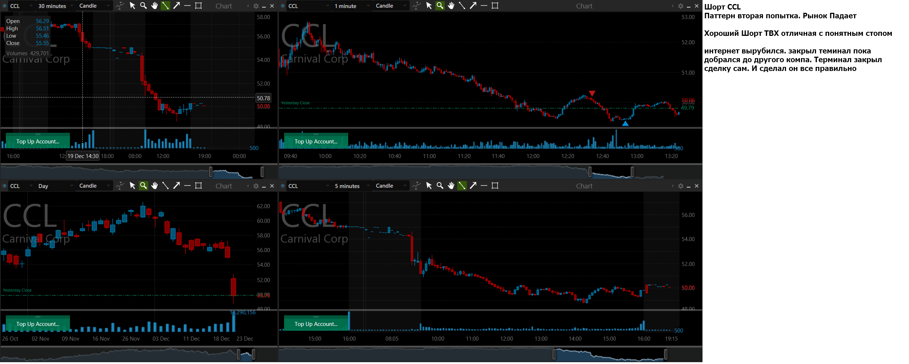Select pointer tool in Day chart

click(x=133, y=186)
